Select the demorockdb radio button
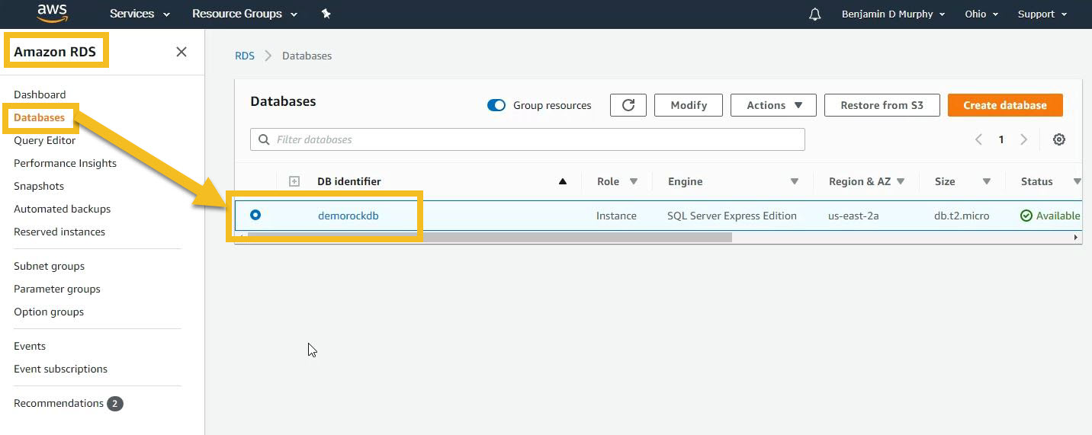Viewport: 1092px width, 435px height. 255,215
